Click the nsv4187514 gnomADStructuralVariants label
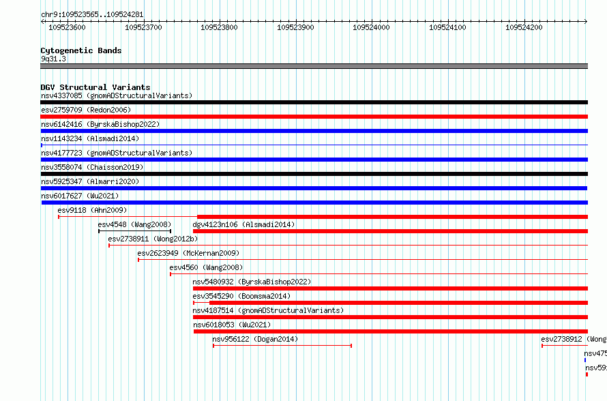The image size is (607, 401). click(x=268, y=310)
